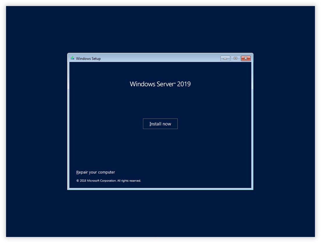Screen dimensions: 321x243
Task: Click the 2018 Microsoft Corporation copyright text
Action: 108,181
